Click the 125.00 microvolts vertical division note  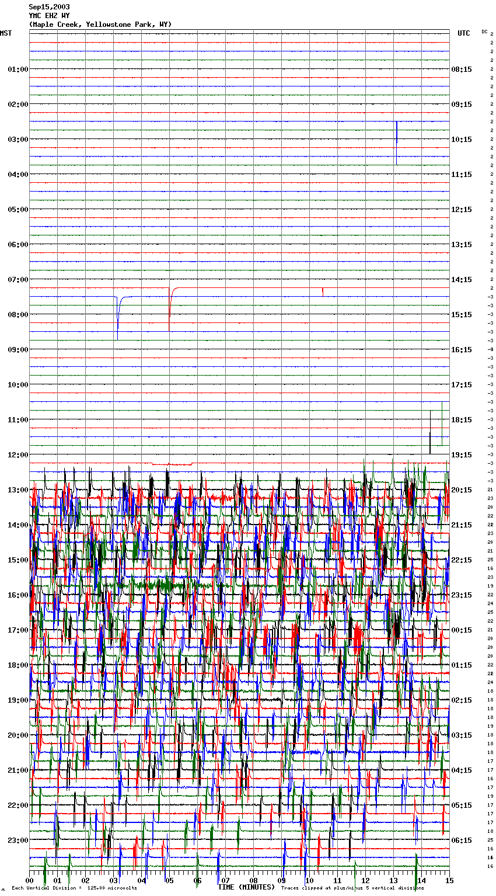74,888
